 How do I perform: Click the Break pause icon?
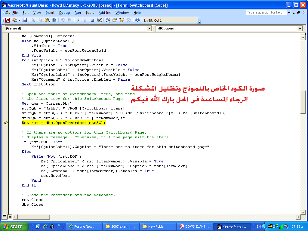coord(85,20)
